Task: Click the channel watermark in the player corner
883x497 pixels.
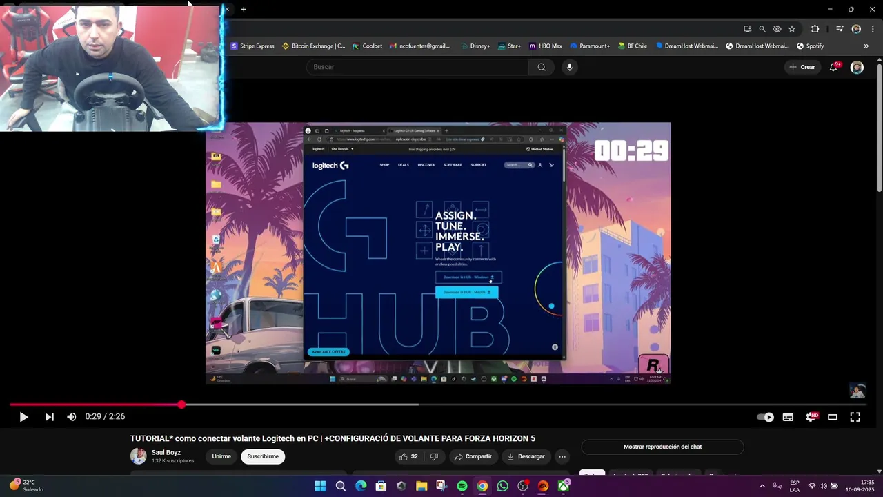Action: click(x=857, y=391)
